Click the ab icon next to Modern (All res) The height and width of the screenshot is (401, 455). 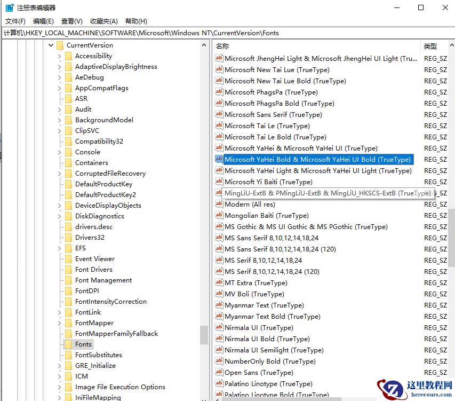coord(219,204)
